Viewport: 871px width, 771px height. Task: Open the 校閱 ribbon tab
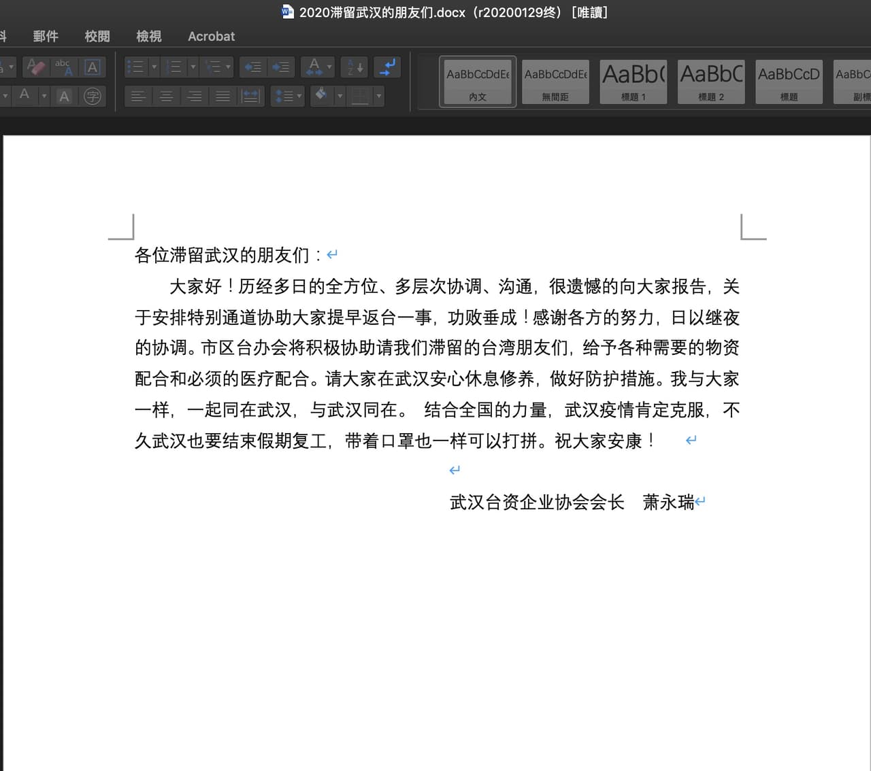pos(97,36)
